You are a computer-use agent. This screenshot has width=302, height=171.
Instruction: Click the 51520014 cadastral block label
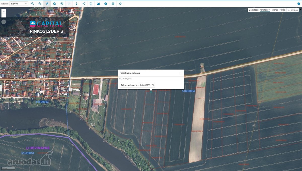pyautogui.click(x=28, y=153)
